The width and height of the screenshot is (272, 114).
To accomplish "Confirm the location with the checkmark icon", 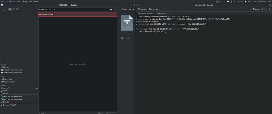I will 116,9.
